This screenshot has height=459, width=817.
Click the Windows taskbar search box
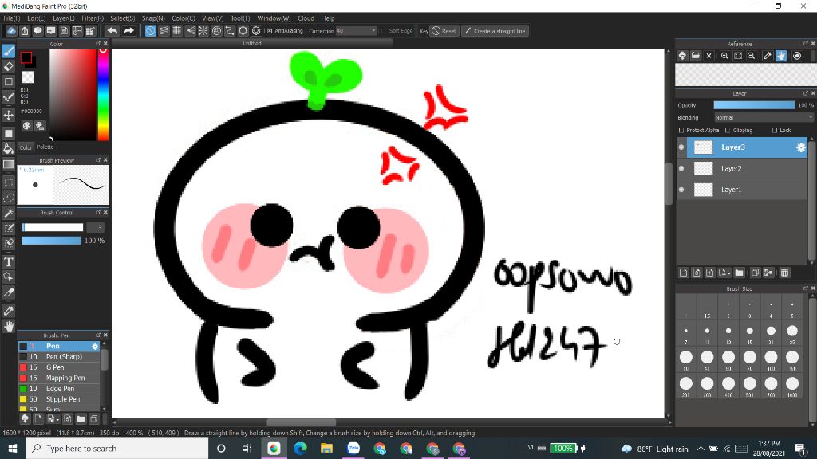click(116, 449)
